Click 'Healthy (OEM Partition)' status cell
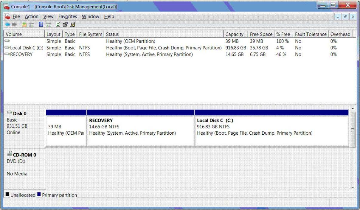Screen dimensions: 360x210 (131, 41)
